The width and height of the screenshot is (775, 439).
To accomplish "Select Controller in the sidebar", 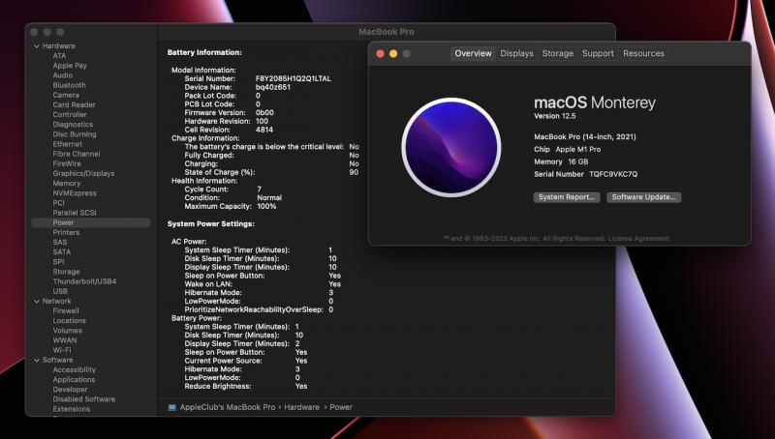I will pos(70,114).
